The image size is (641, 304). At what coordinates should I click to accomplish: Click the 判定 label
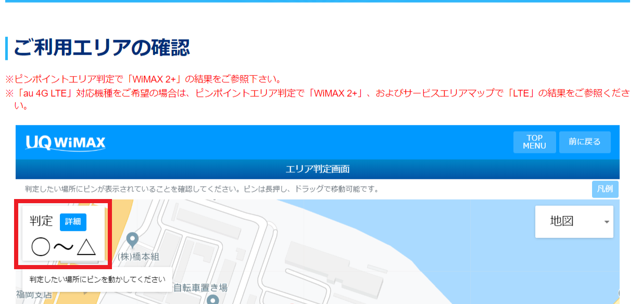pyautogui.click(x=42, y=221)
